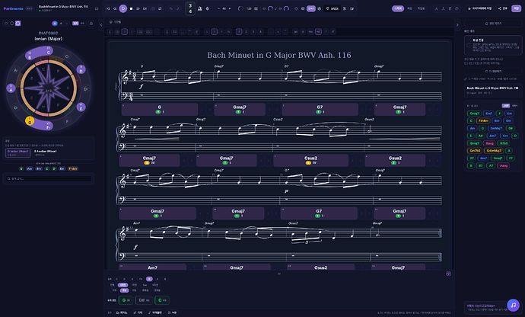The height and width of the screenshot is (317, 525).
Task: Click the redo arrow in the top toolbar
Action: tap(178, 8)
